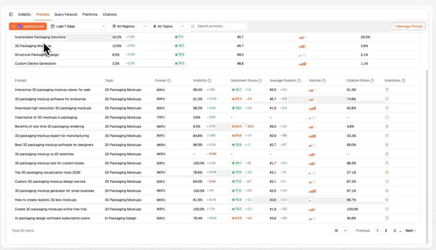This screenshot has width=436, height=250.
Task: Open prompt Top 3D packaging visualization tools 2026
Action: (x=48, y=172)
